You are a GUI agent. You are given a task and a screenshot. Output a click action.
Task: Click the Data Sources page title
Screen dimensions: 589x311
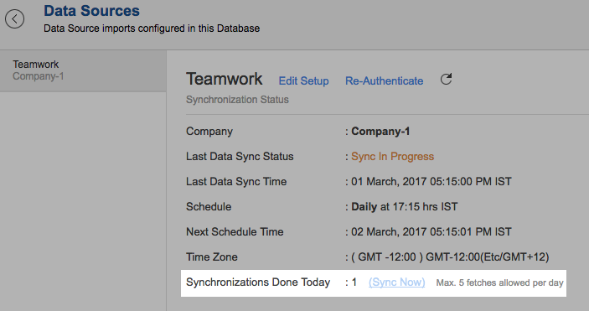[x=91, y=11]
